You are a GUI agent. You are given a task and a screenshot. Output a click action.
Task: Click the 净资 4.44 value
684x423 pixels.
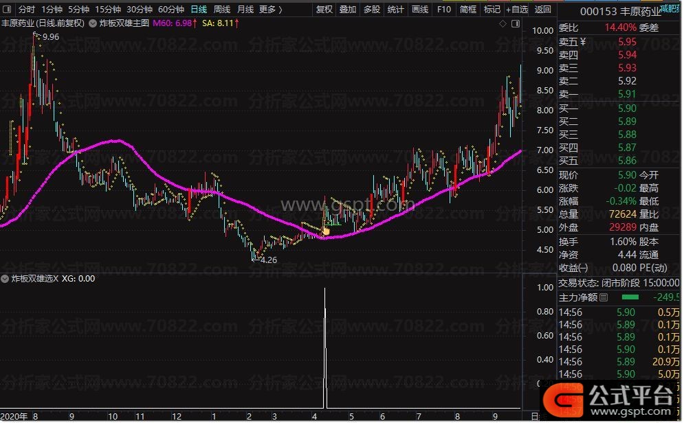628,255
